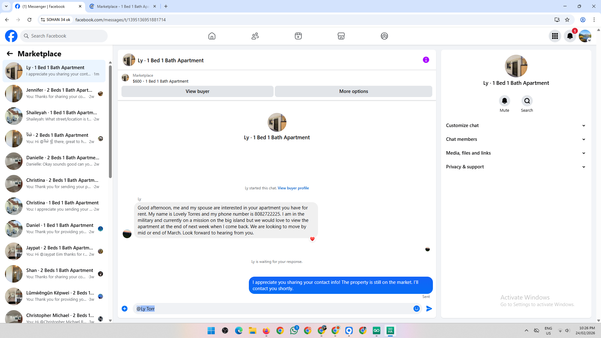Screen dimensions: 601x338
Task: Click the notifications bell icon
Action: coord(570,36)
